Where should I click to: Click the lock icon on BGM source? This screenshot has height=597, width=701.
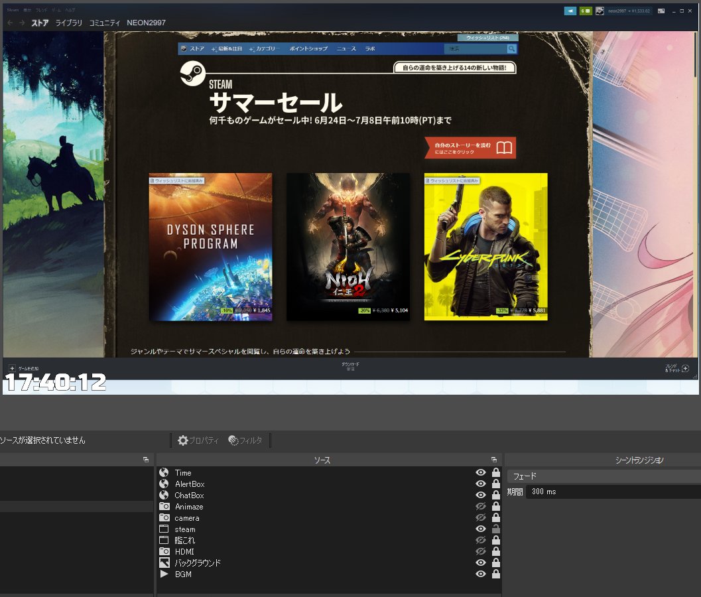496,574
